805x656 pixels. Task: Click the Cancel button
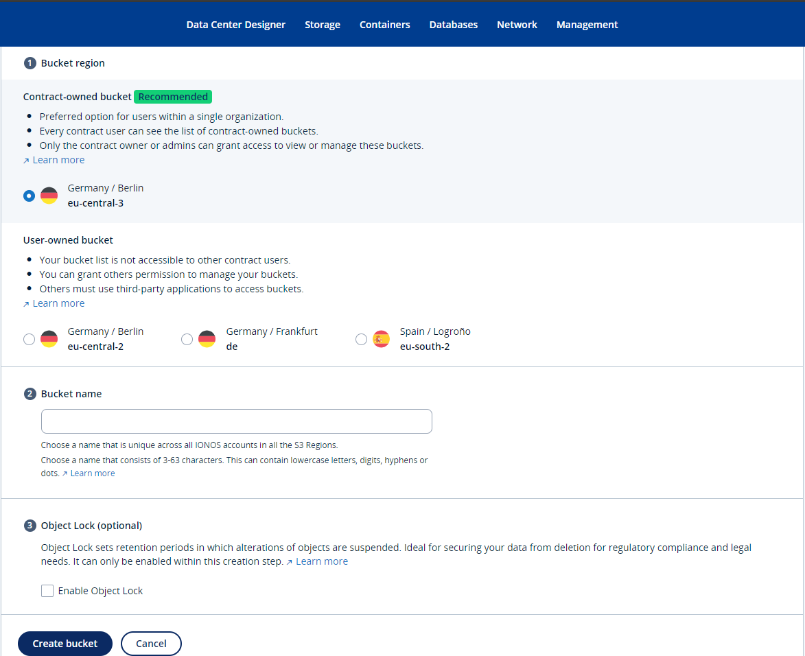[151, 643]
